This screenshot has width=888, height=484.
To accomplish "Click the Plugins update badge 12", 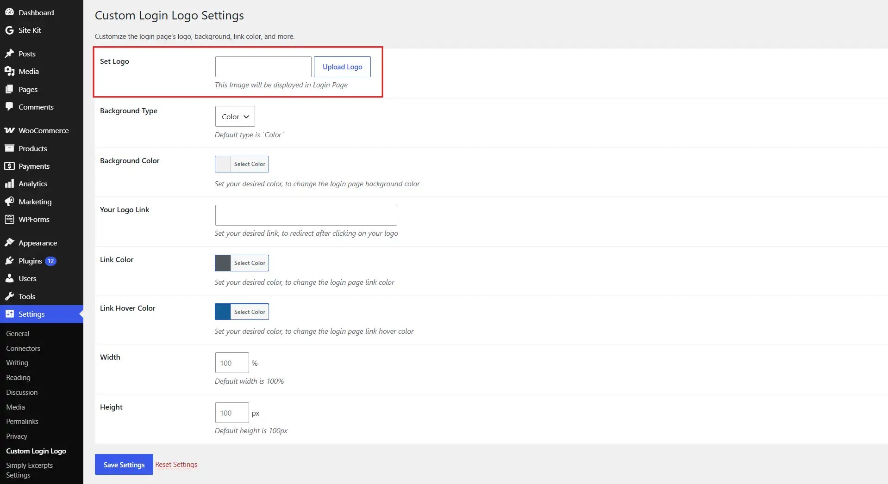I will pyautogui.click(x=51, y=261).
